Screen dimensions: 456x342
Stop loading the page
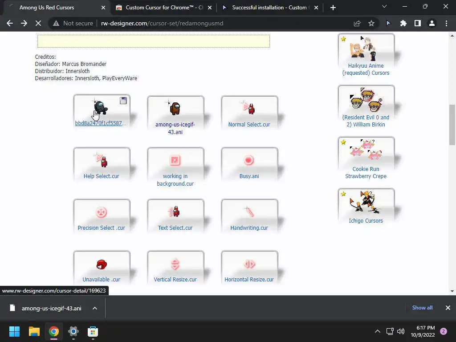38,23
